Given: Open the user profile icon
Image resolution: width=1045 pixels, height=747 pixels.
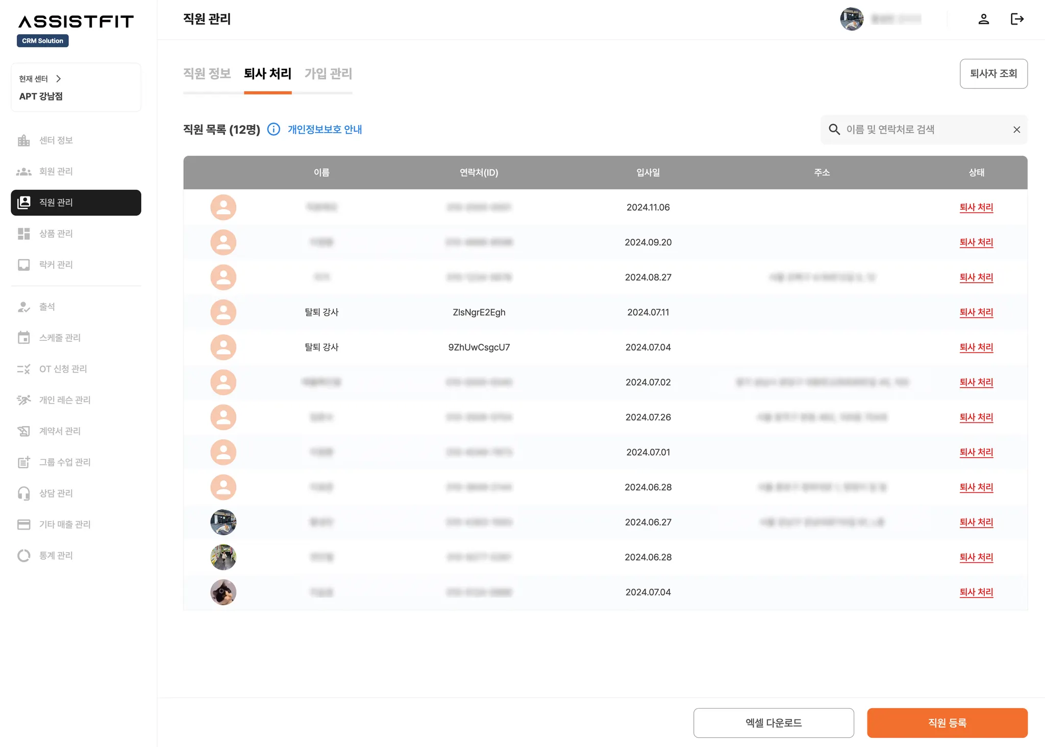Looking at the screenshot, I should 983,19.
